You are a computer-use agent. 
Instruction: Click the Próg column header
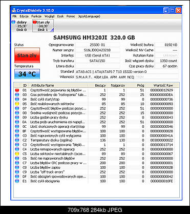click(136, 85)
